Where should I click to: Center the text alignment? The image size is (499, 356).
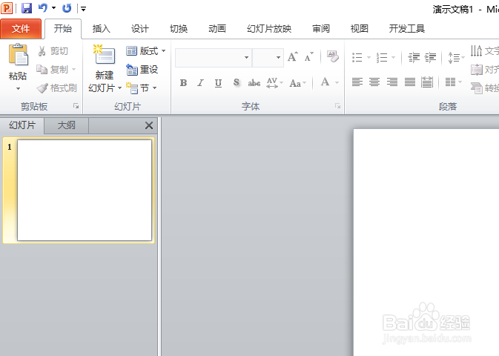(x=374, y=82)
